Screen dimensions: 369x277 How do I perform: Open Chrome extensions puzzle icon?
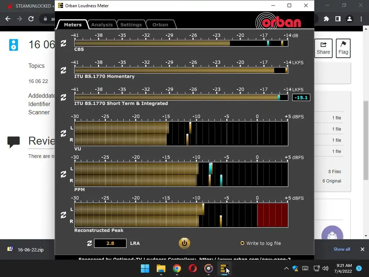pyautogui.click(x=326, y=19)
